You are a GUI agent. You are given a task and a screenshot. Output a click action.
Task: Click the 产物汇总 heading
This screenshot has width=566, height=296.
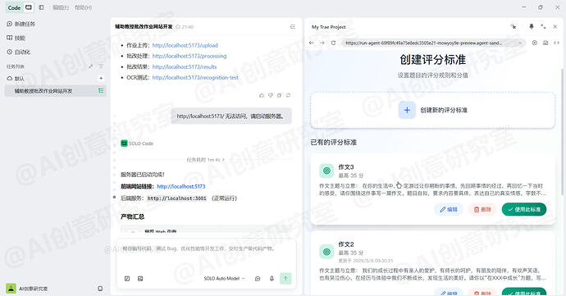pos(132,217)
